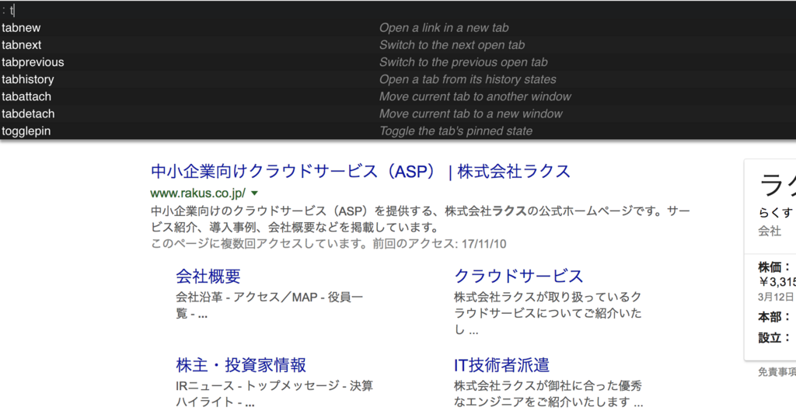Screen dimensions: 796x411
Task: Click the www.rakus.co.jp green URL
Action: (x=198, y=193)
